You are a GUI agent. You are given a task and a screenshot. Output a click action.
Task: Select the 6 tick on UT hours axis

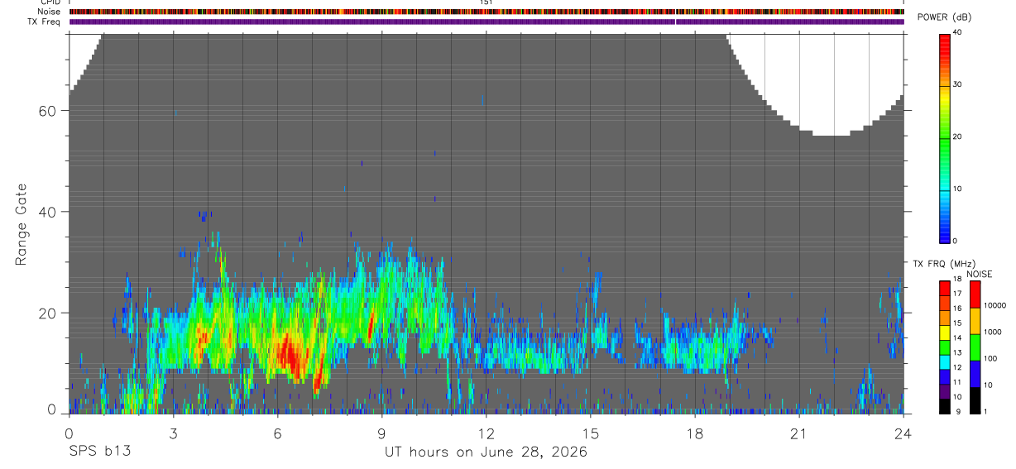278,433
